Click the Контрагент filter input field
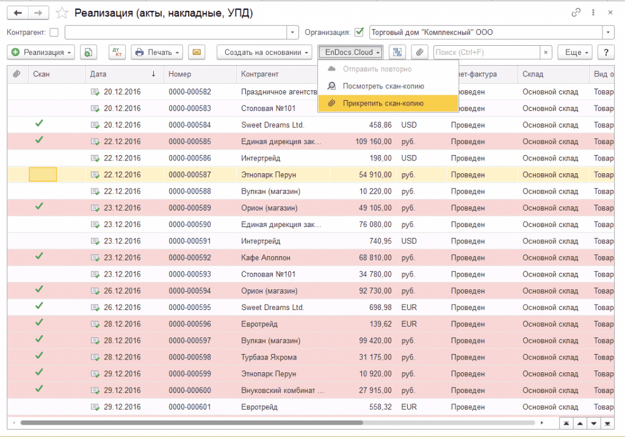The height and width of the screenshot is (437, 625). [176, 32]
